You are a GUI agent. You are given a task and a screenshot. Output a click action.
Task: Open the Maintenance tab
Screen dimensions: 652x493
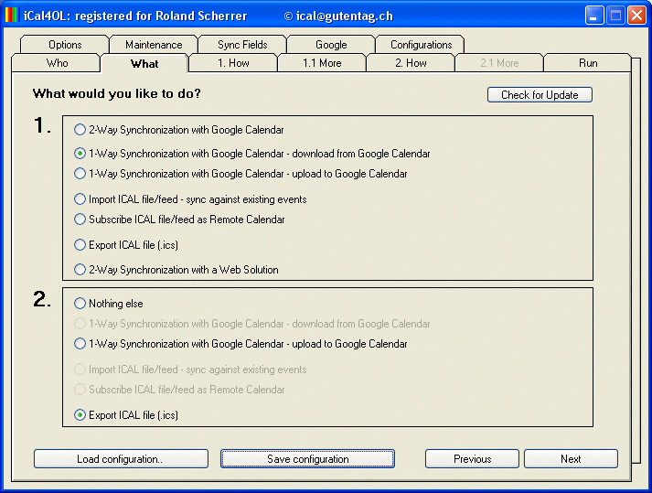(x=154, y=45)
